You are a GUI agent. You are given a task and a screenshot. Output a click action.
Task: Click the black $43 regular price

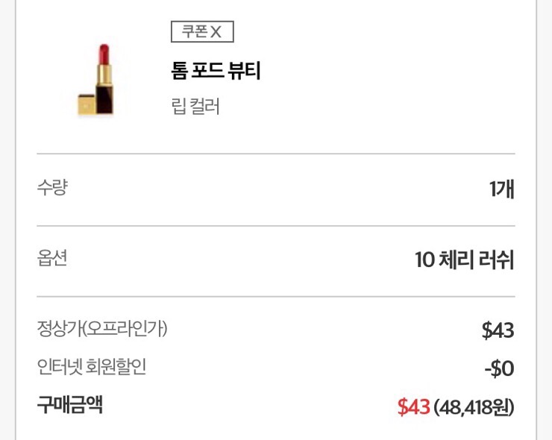(x=498, y=330)
